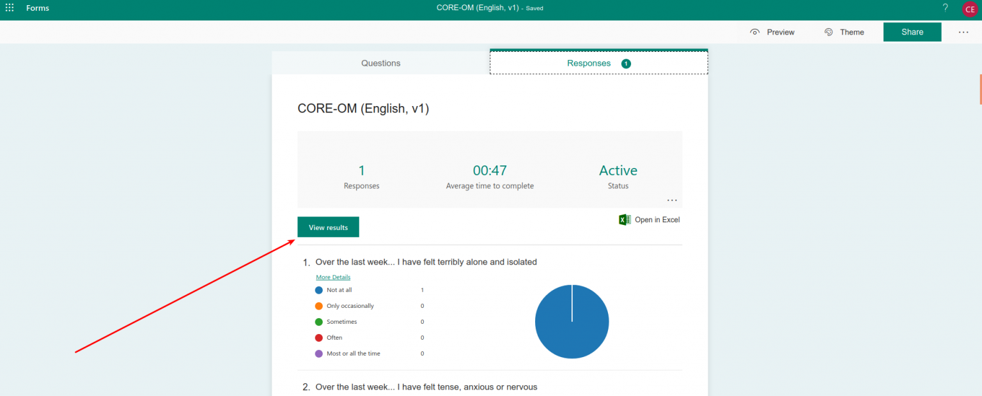Click the right side scrollbar

pos(980,89)
